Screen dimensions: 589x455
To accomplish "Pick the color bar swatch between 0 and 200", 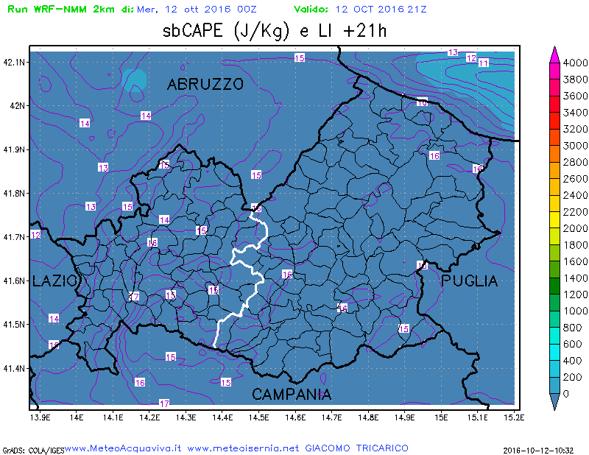I will [555, 385].
